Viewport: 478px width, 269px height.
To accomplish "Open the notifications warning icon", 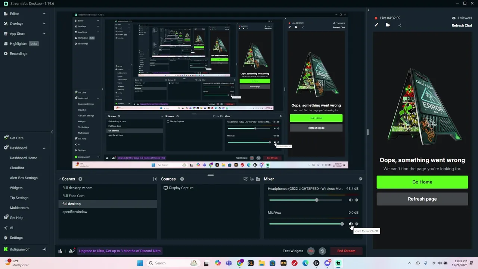I will coord(72,251).
